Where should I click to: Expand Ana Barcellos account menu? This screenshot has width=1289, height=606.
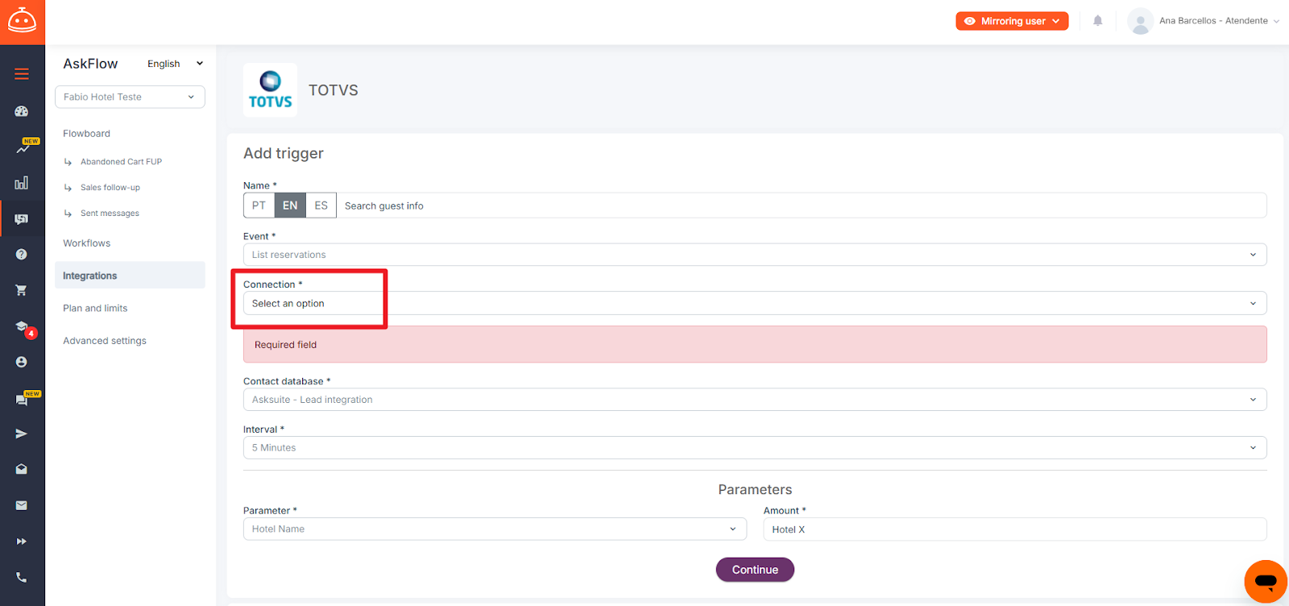[x=1219, y=21]
